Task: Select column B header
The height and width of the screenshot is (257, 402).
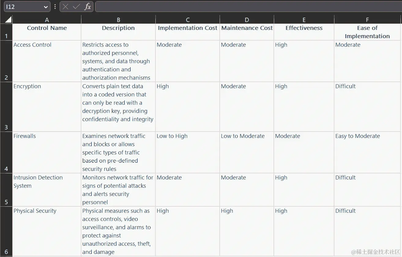Action: (x=118, y=20)
